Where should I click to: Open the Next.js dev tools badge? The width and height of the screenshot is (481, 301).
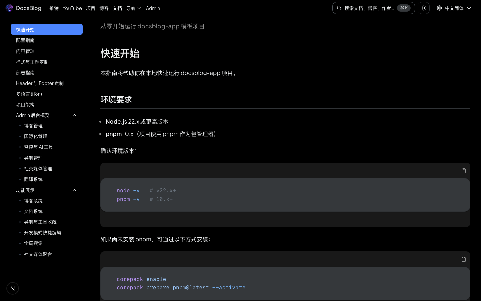click(13, 288)
